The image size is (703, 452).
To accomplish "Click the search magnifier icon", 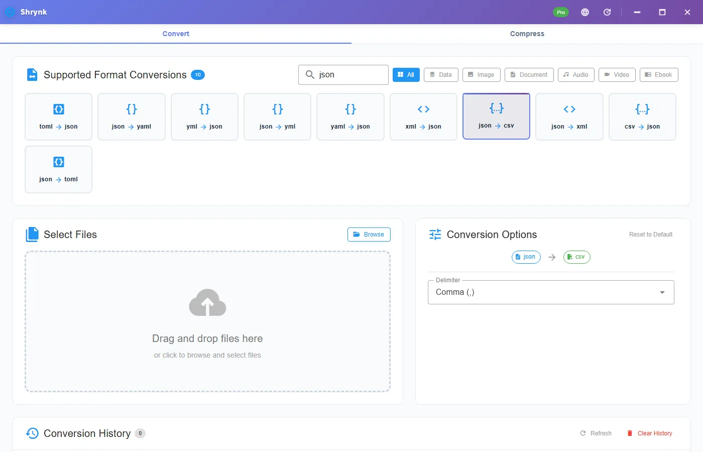I will tap(310, 74).
